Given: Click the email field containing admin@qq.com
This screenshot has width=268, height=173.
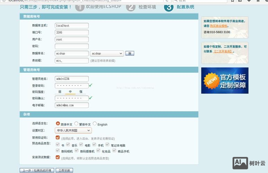Looking at the screenshot, I should click(x=72, y=105).
